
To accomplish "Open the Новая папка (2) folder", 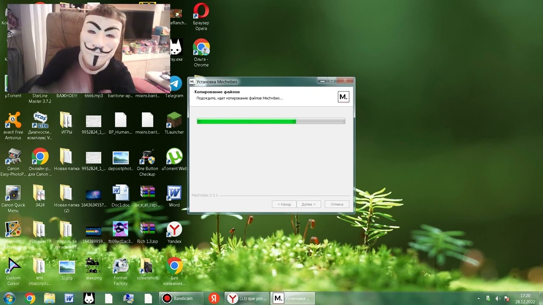I will point(67,199).
